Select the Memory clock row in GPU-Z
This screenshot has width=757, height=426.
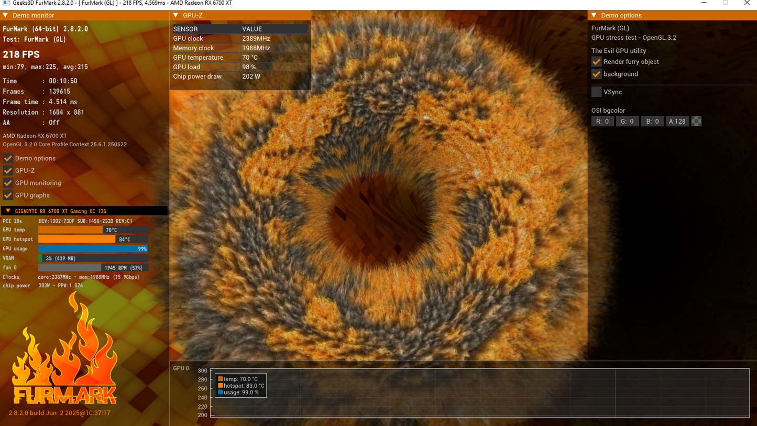pyautogui.click(x=240, y=48)
